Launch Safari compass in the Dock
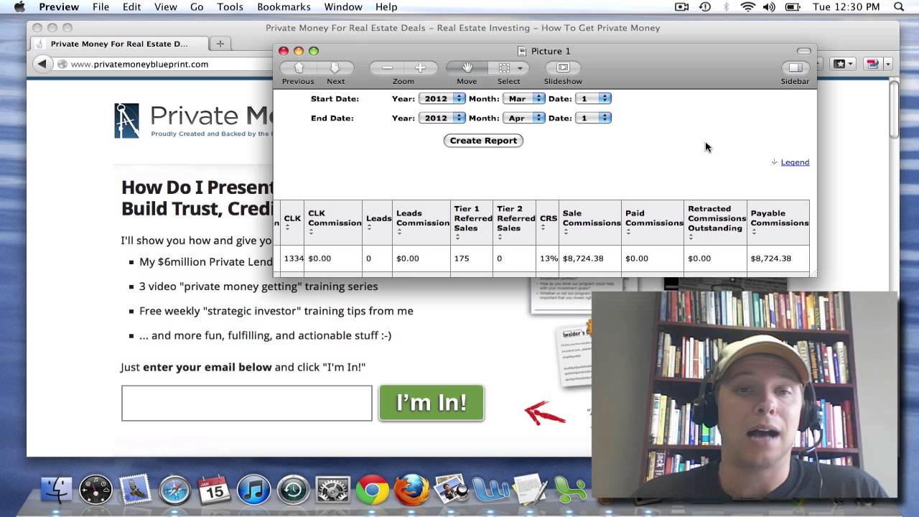 coord(174,490)
